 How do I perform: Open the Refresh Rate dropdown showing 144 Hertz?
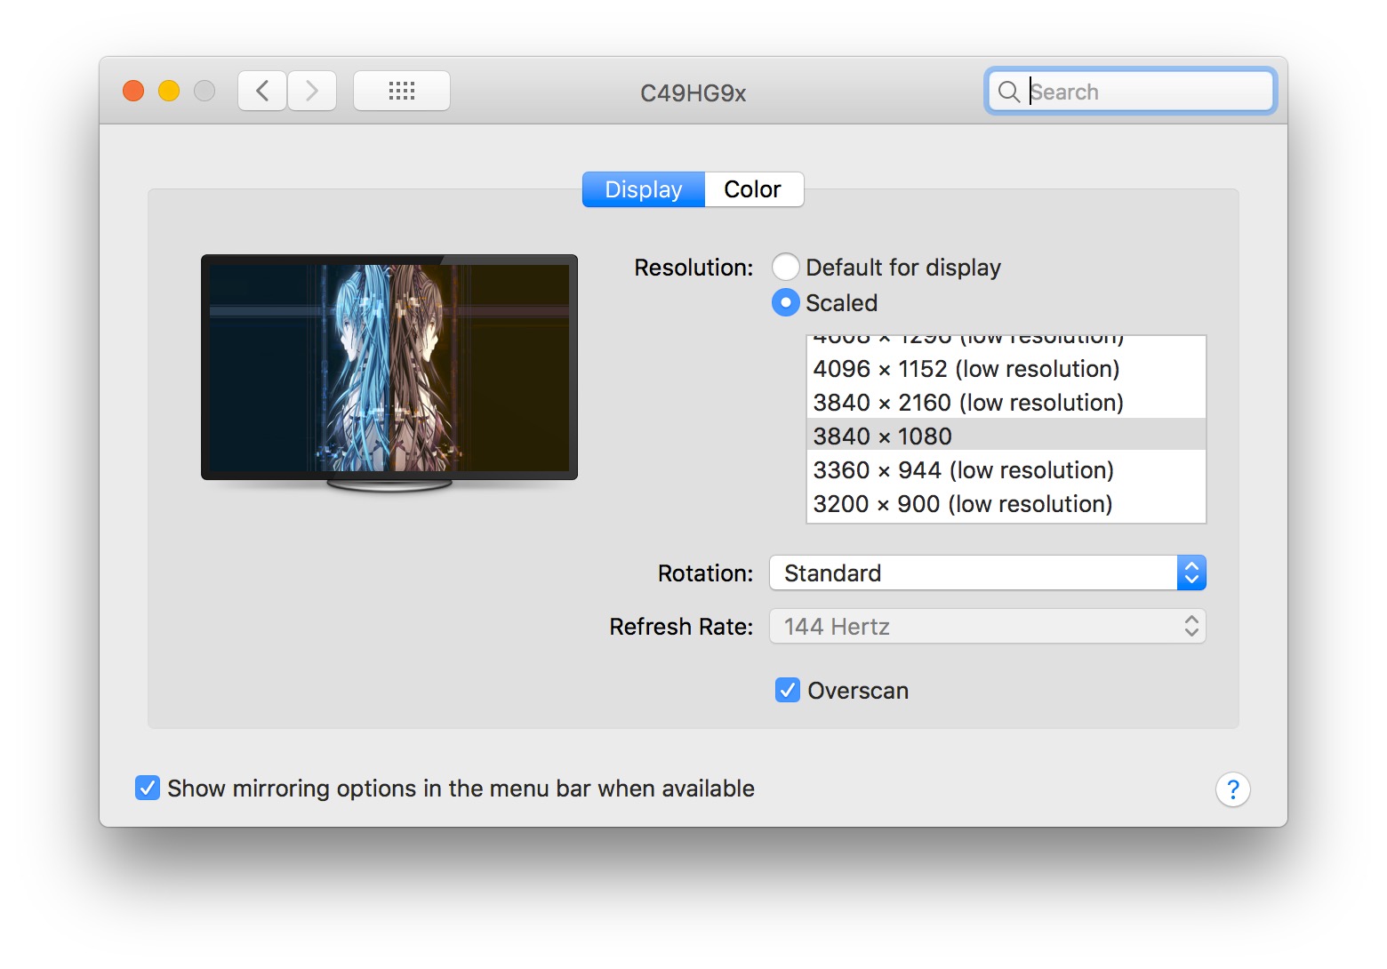988,627
